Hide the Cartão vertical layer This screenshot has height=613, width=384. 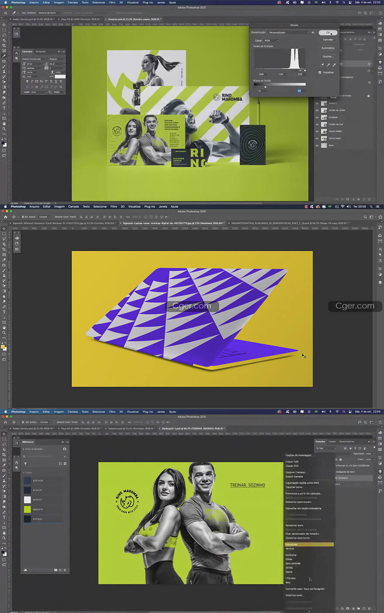pos(317,125)
